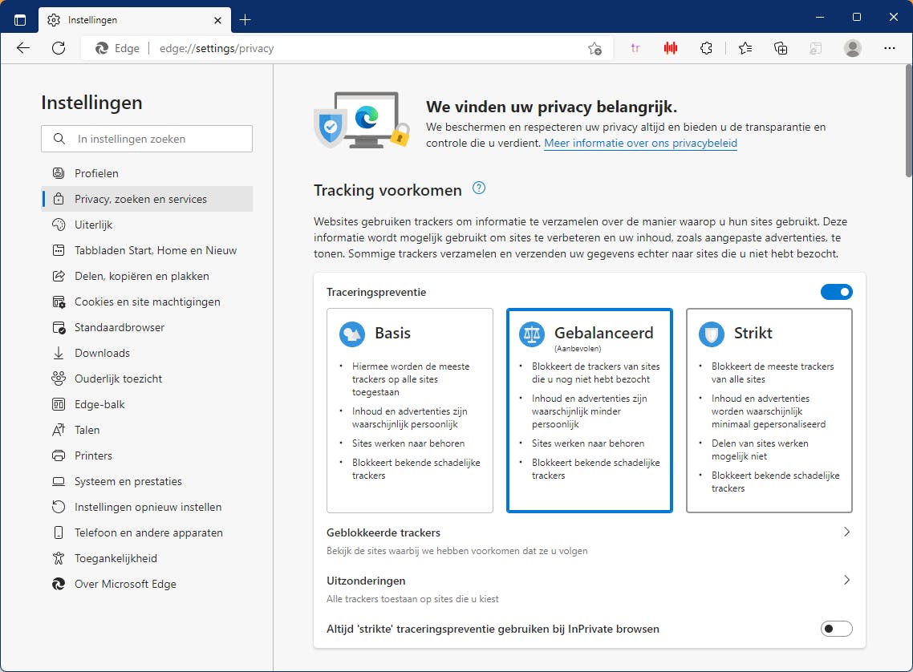Open the Favorites list icon
The width and height of the screenshot is (913, 672).
click(745, 48)
